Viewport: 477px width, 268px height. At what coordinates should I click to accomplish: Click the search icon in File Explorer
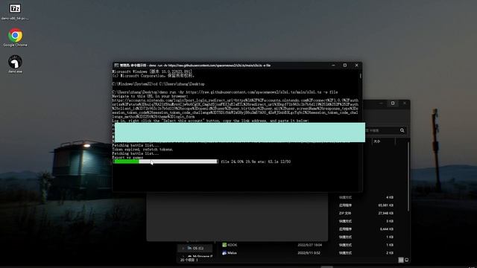pyautogui.click(x=402, y=130)
